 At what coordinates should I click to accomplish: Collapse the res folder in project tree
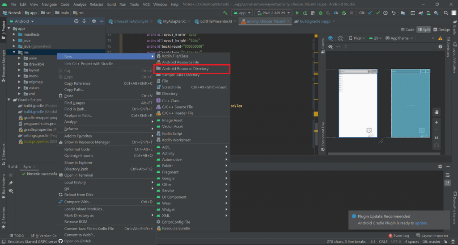coord(14,52)
